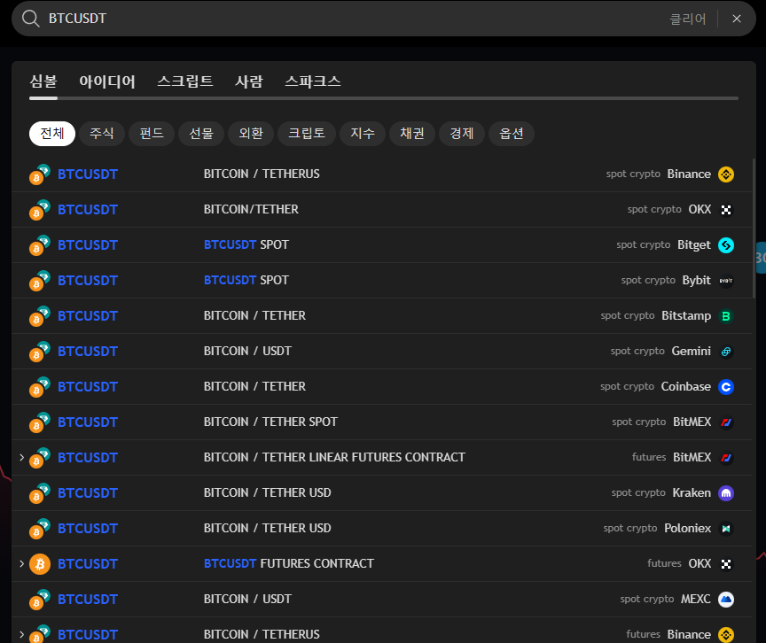
Task: Click the BTC/Tether pair icon on the Coinbase row
Action: pos(40,387)
